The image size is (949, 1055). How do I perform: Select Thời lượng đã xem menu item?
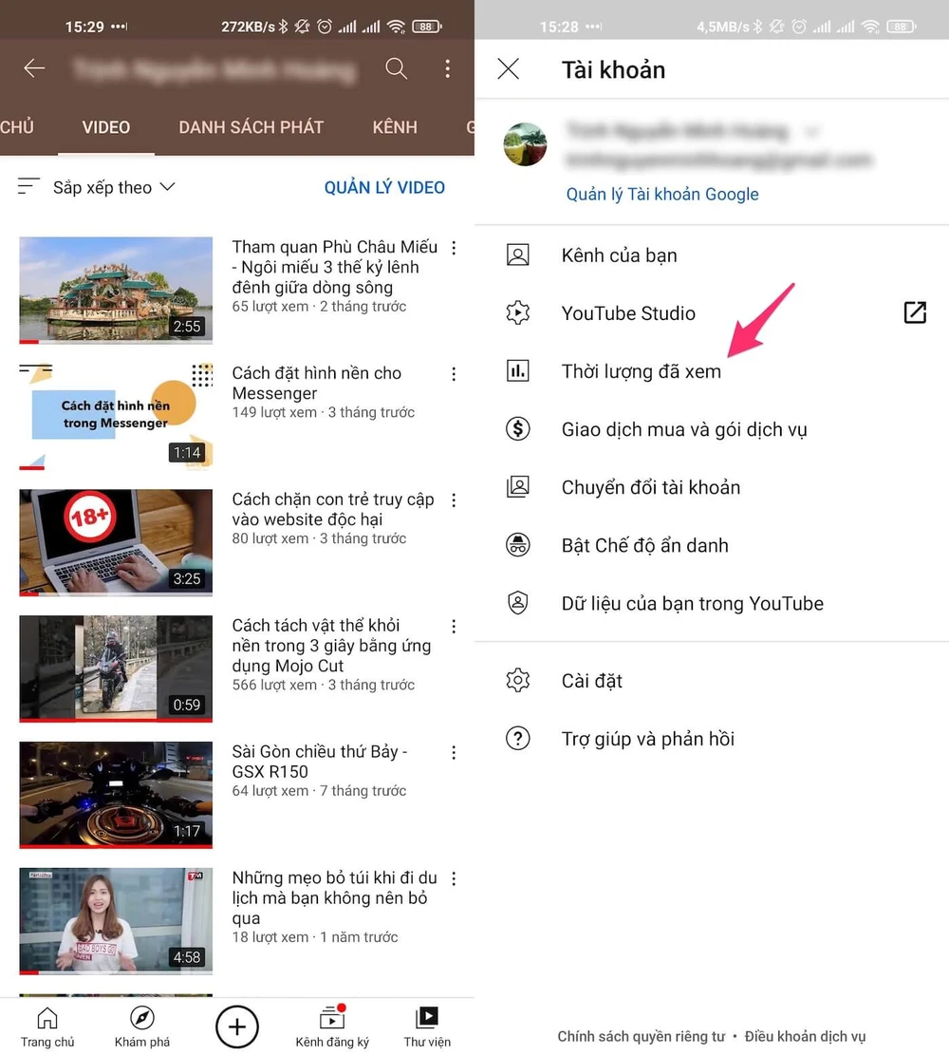click(x=641, y=371)
